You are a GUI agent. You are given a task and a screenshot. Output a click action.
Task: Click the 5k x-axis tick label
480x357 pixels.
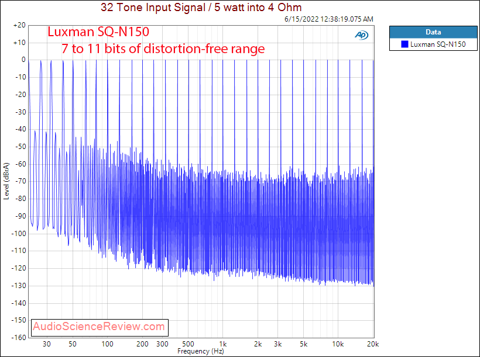click(304, 344)
